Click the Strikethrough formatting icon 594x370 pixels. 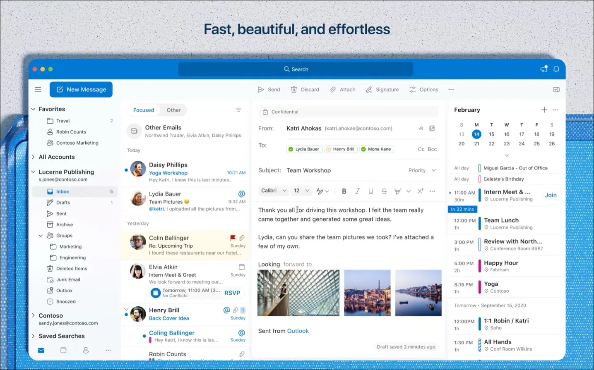384,191
